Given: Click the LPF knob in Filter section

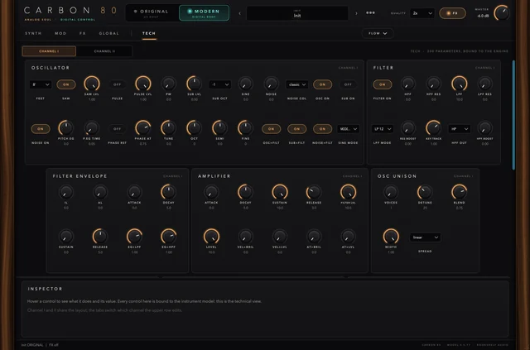Looking at the screenshot, I should point(459,84).
